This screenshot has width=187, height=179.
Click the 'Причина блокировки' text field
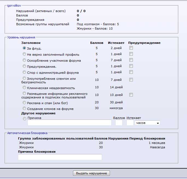click(60, 157)
